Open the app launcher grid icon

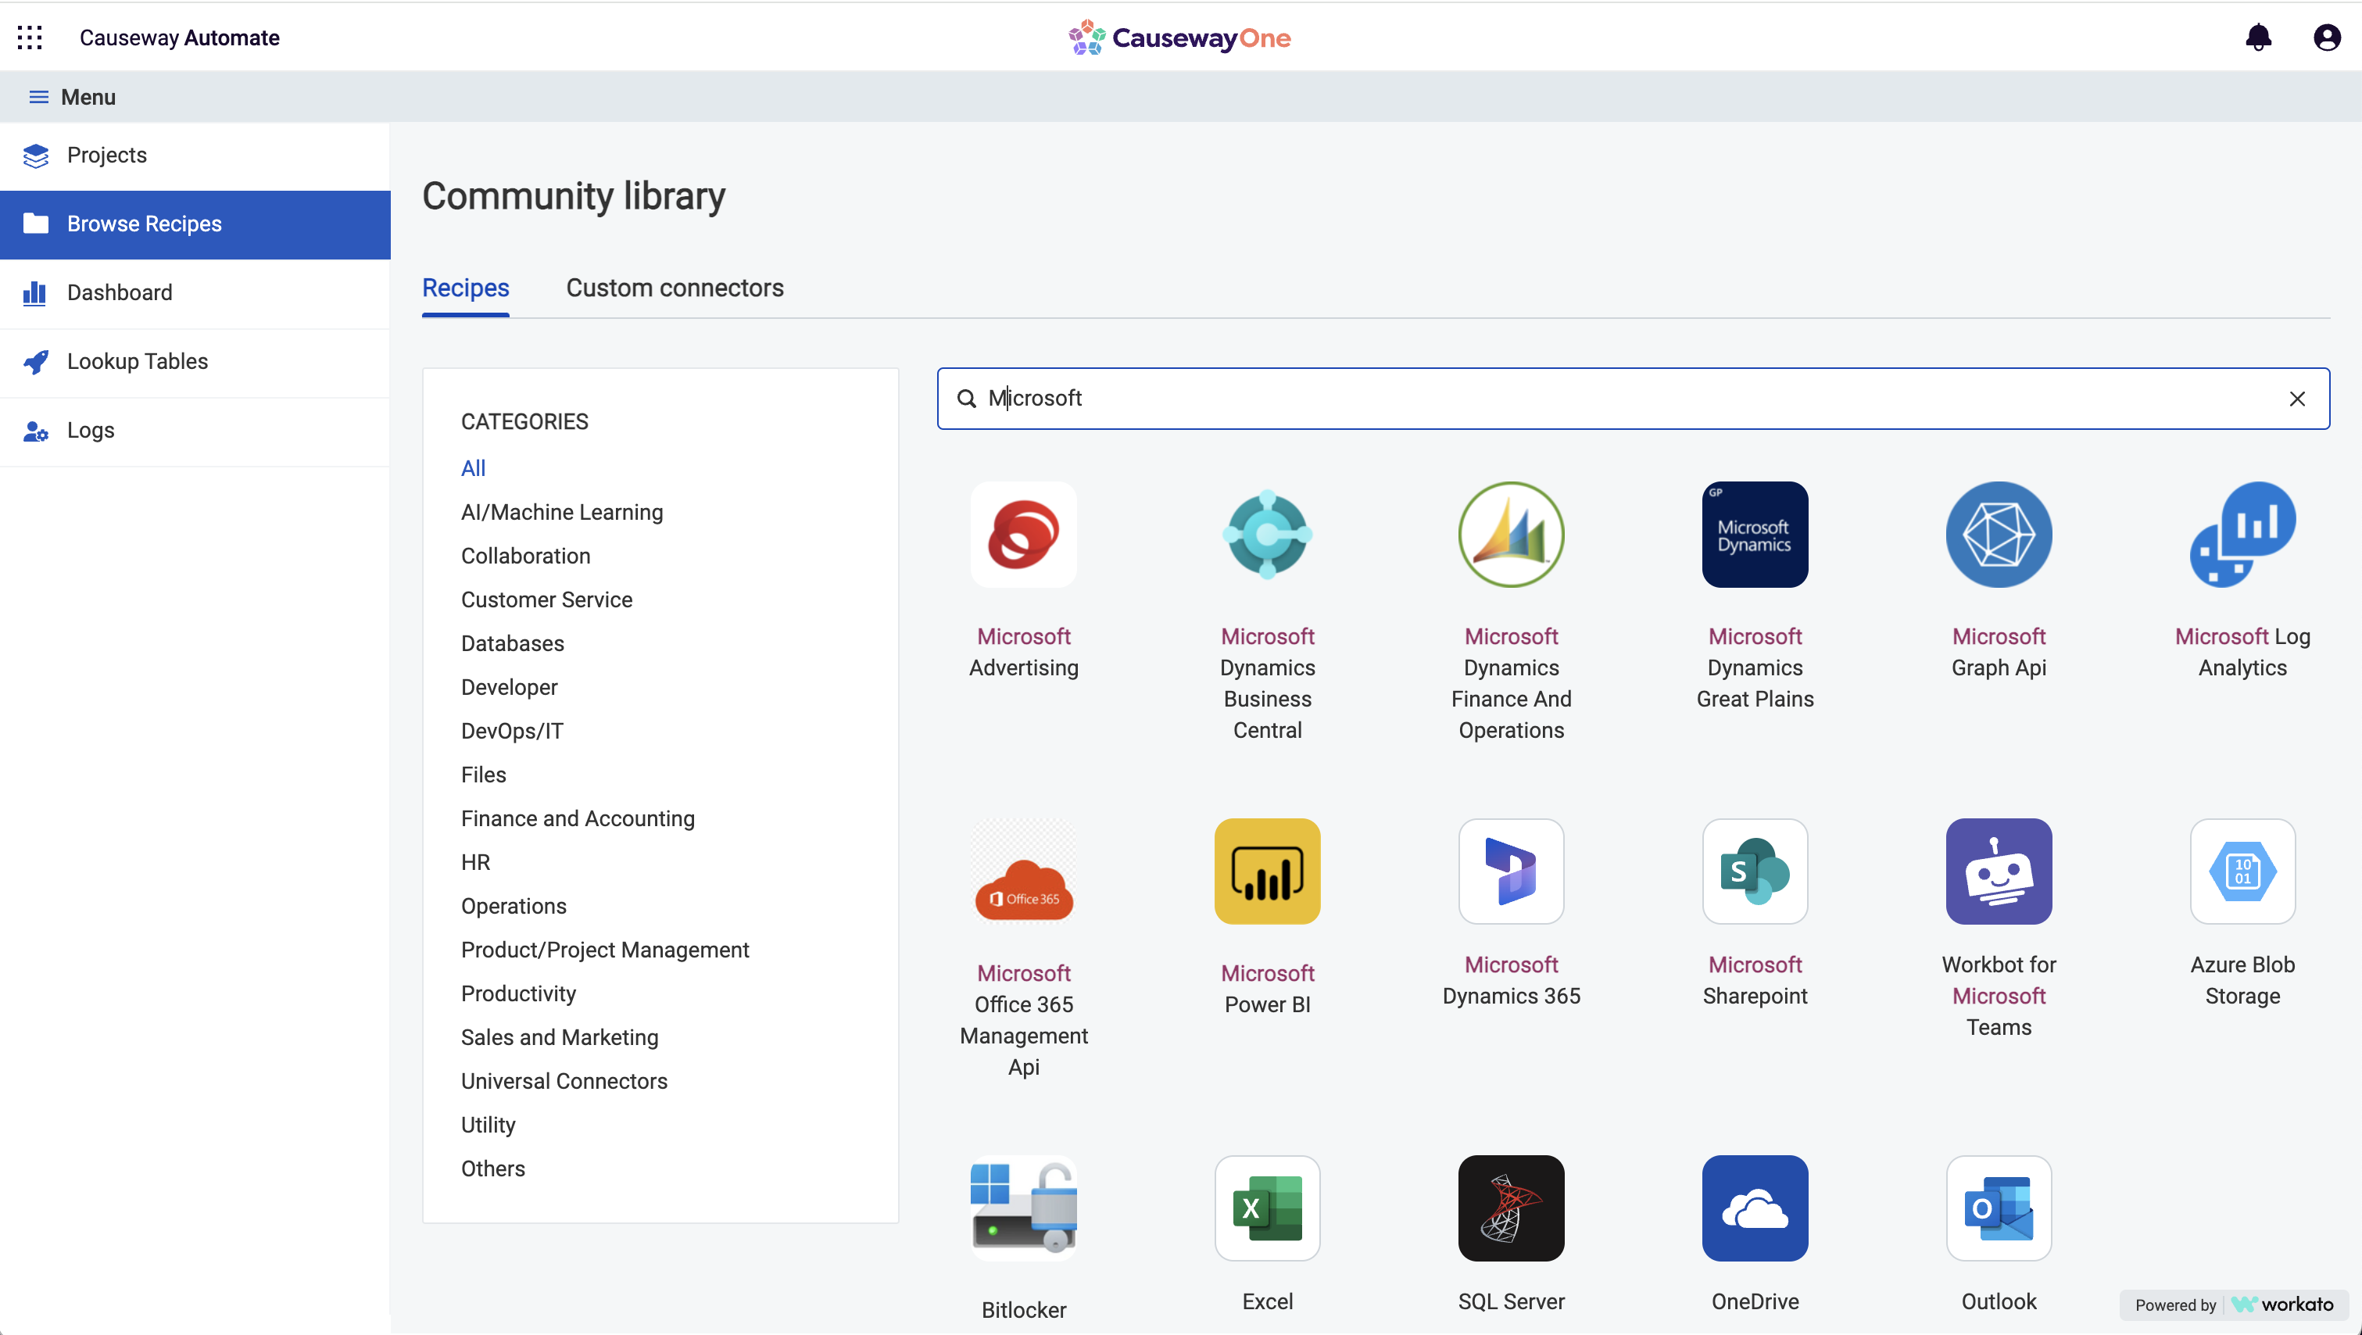coord(30,38)
